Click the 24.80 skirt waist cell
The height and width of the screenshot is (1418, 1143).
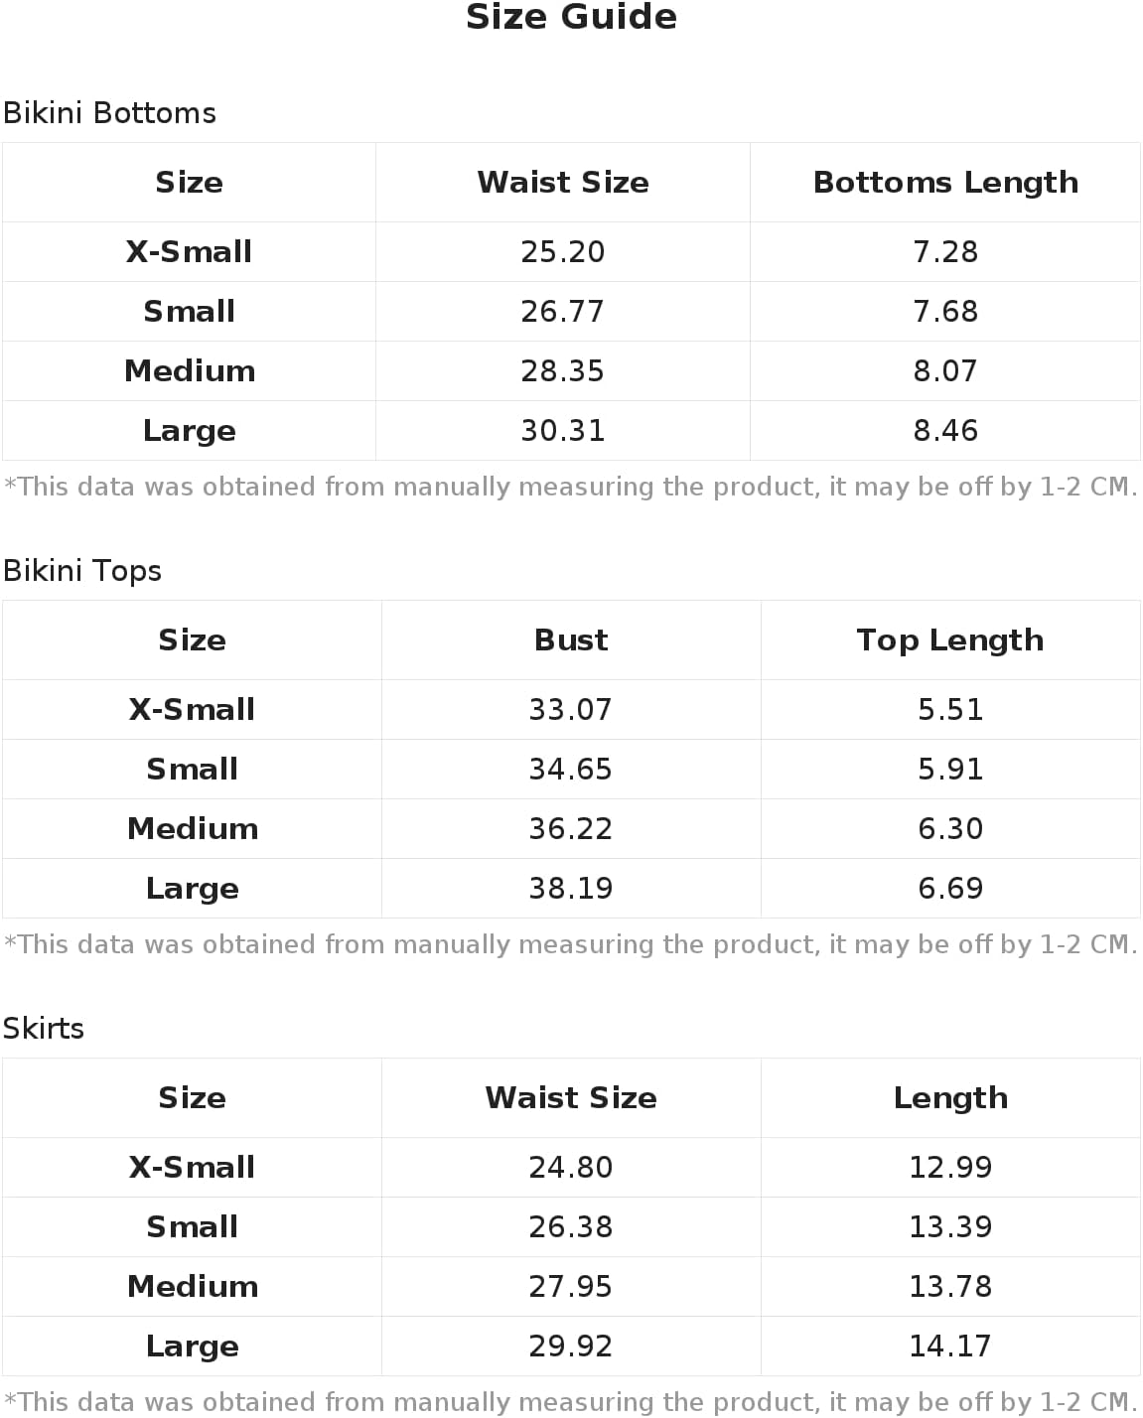coord(570,1168)
